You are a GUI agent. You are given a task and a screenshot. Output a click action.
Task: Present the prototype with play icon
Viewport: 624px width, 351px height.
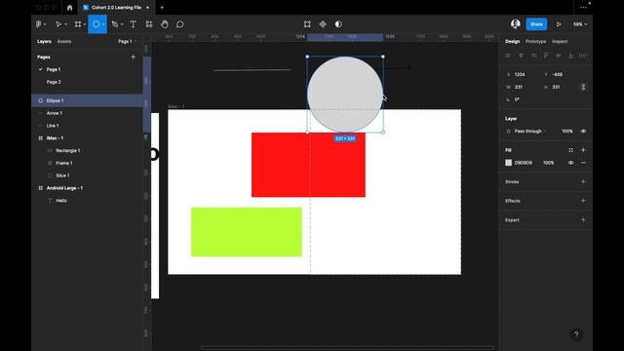point(559,24)
